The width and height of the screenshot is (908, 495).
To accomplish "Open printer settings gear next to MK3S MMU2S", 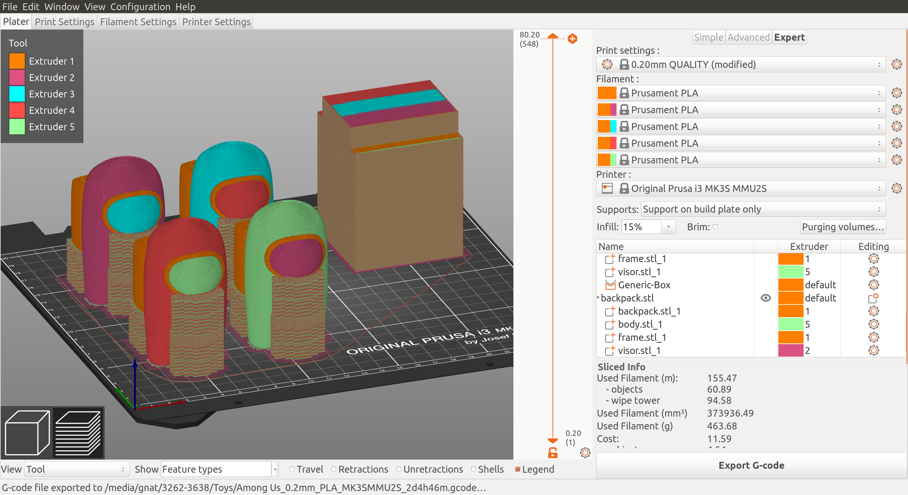I will [897, 188].
